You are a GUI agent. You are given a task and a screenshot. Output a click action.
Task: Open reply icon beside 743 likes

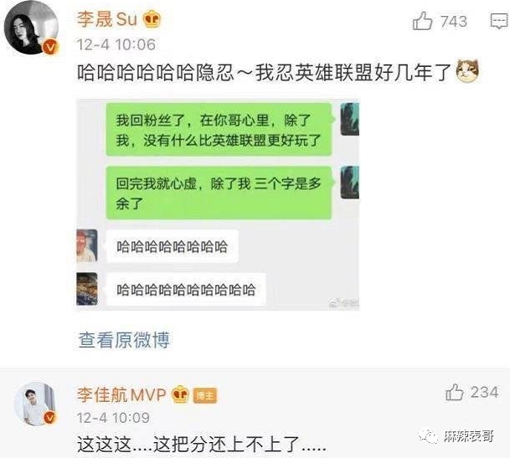pos(499,22)
